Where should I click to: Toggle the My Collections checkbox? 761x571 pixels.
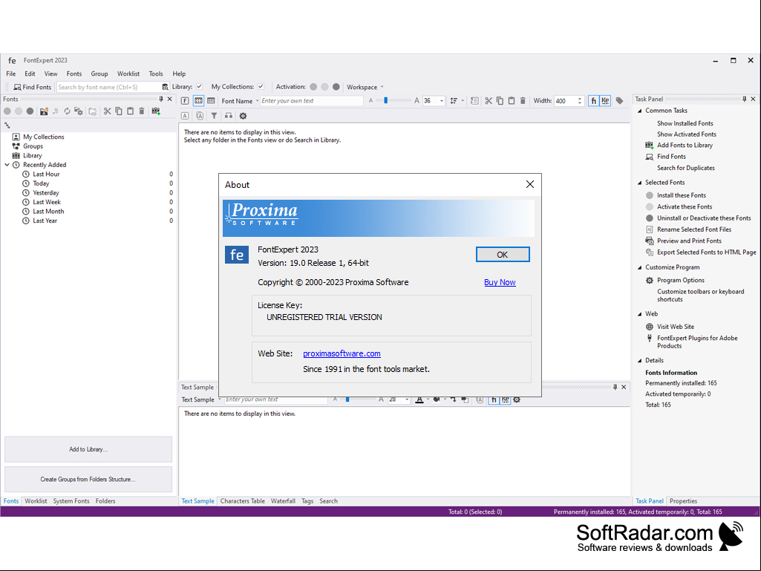(261, 86)
